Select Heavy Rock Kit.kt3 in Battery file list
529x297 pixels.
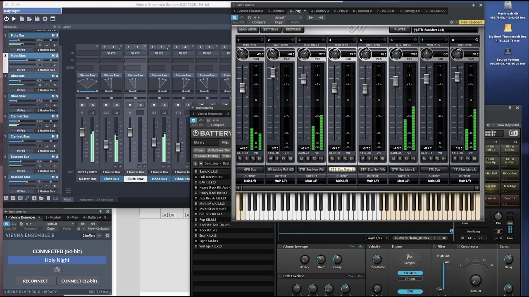coord(213,193)
